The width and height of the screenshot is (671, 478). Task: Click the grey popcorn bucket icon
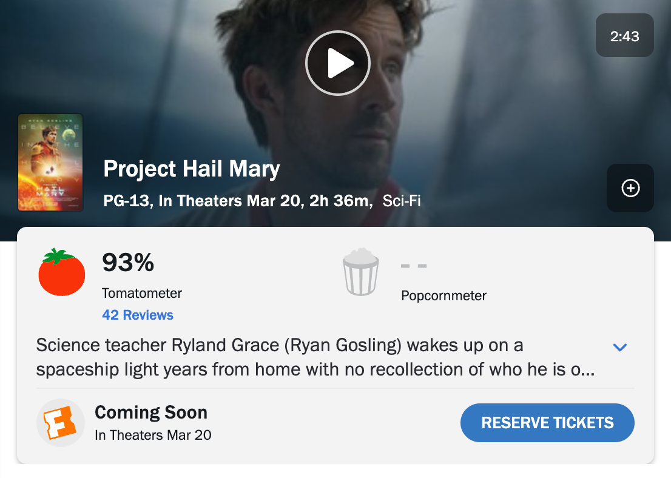click(361, 272)
